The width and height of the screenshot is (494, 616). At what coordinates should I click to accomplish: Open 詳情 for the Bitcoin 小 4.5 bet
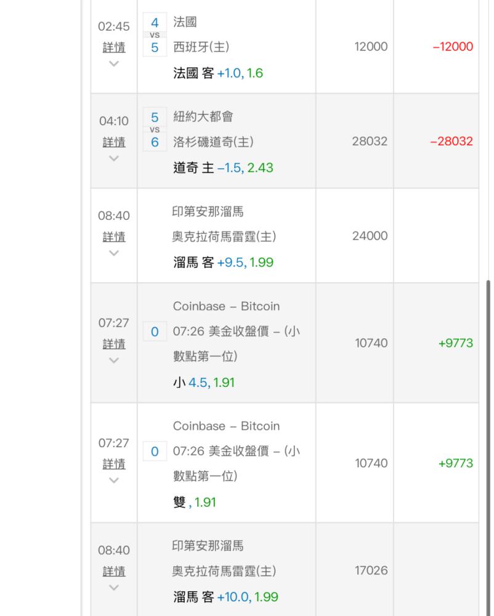(114, 344)
